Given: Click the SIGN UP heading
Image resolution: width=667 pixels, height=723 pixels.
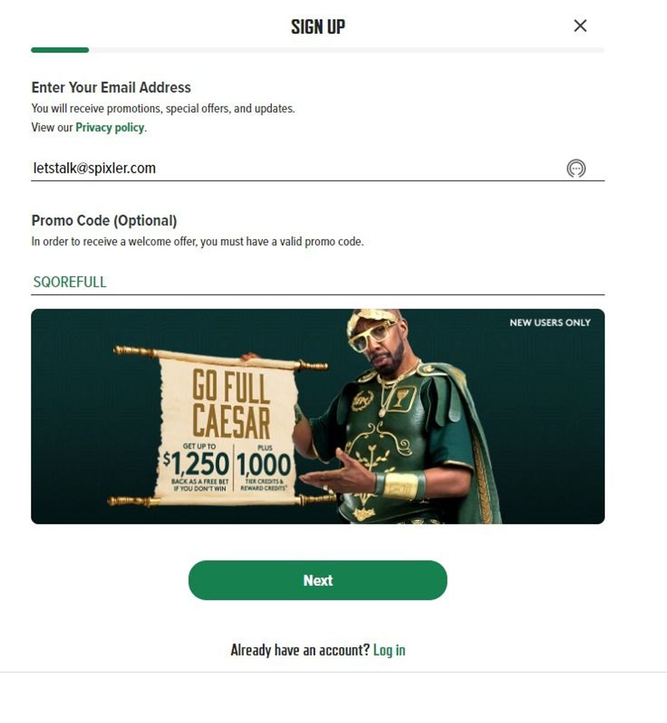Looking at the screenshot, I should point(318,26).
